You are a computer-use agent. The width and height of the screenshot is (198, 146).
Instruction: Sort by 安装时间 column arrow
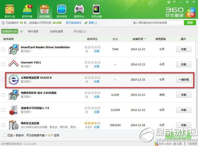[145, 39]
